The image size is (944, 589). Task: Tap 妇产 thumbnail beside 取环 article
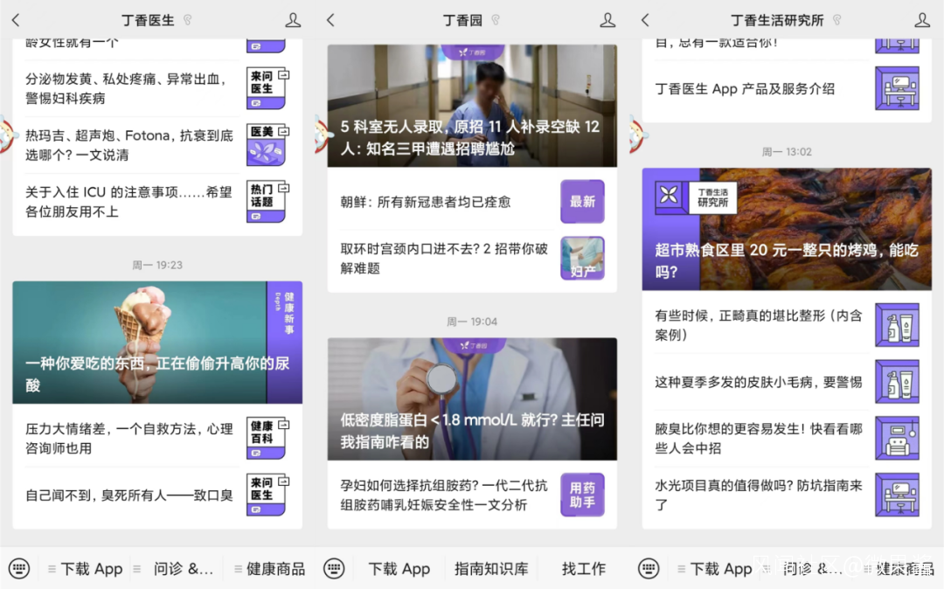pos(582,258)
